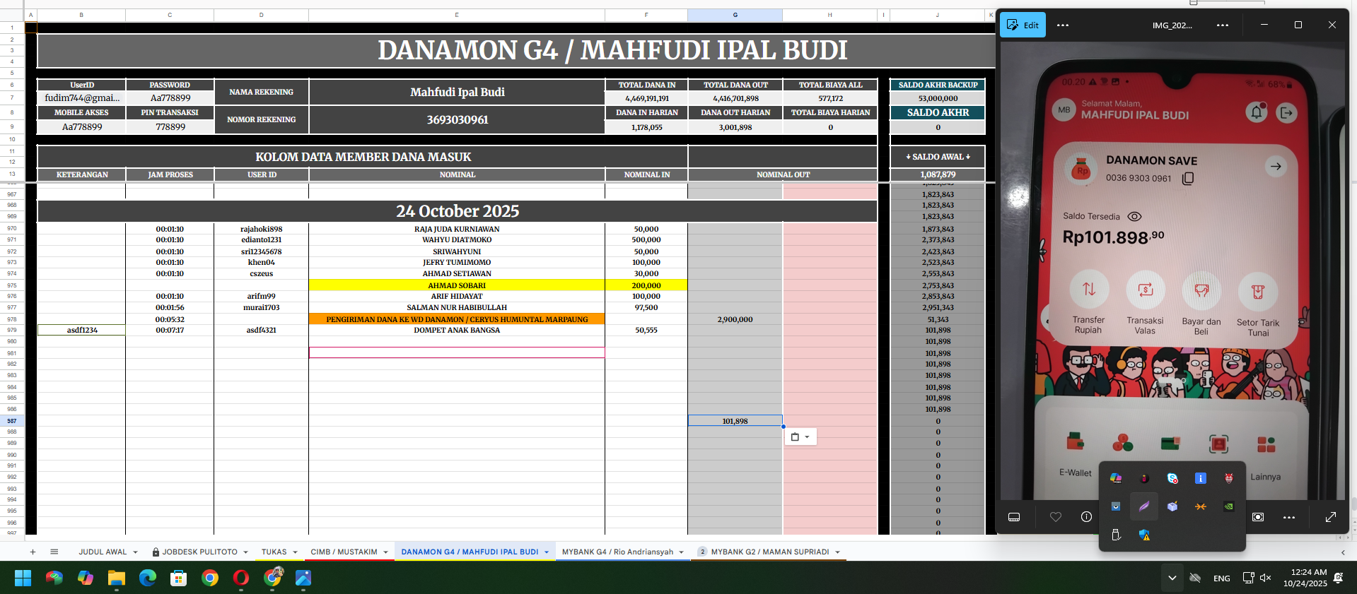Switch to TUKAS sheet tab
1357x594 pixels.
274,552
